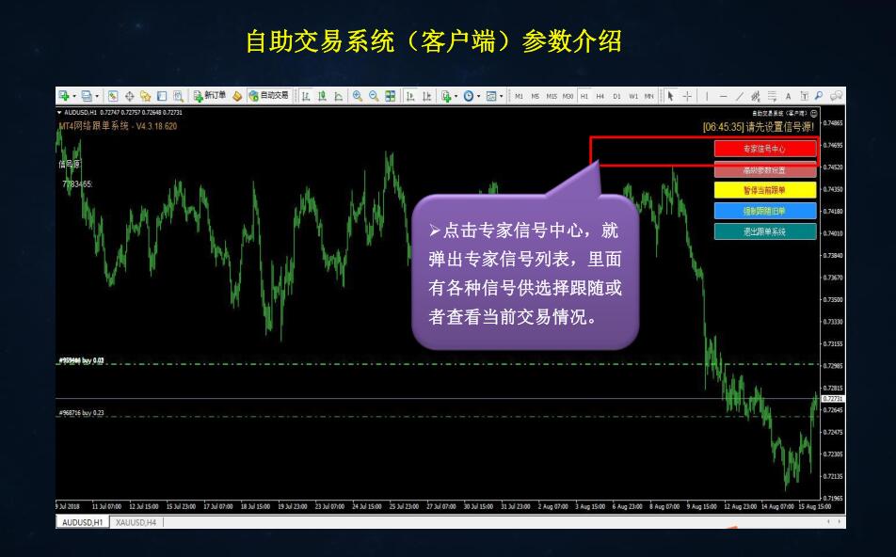Select the text label tool
896x557 pixels.
[789, 95]
